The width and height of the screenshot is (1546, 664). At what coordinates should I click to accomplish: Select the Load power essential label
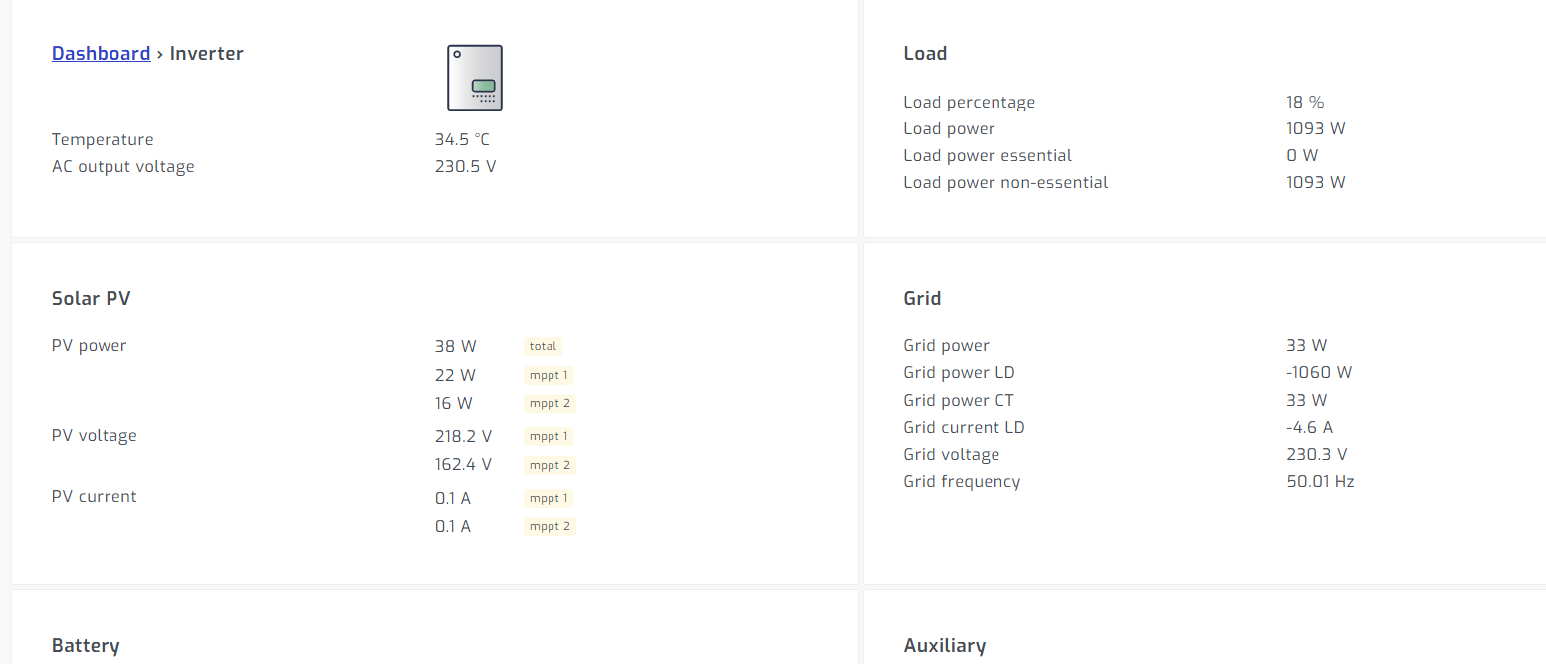click(x=988, y=155)
